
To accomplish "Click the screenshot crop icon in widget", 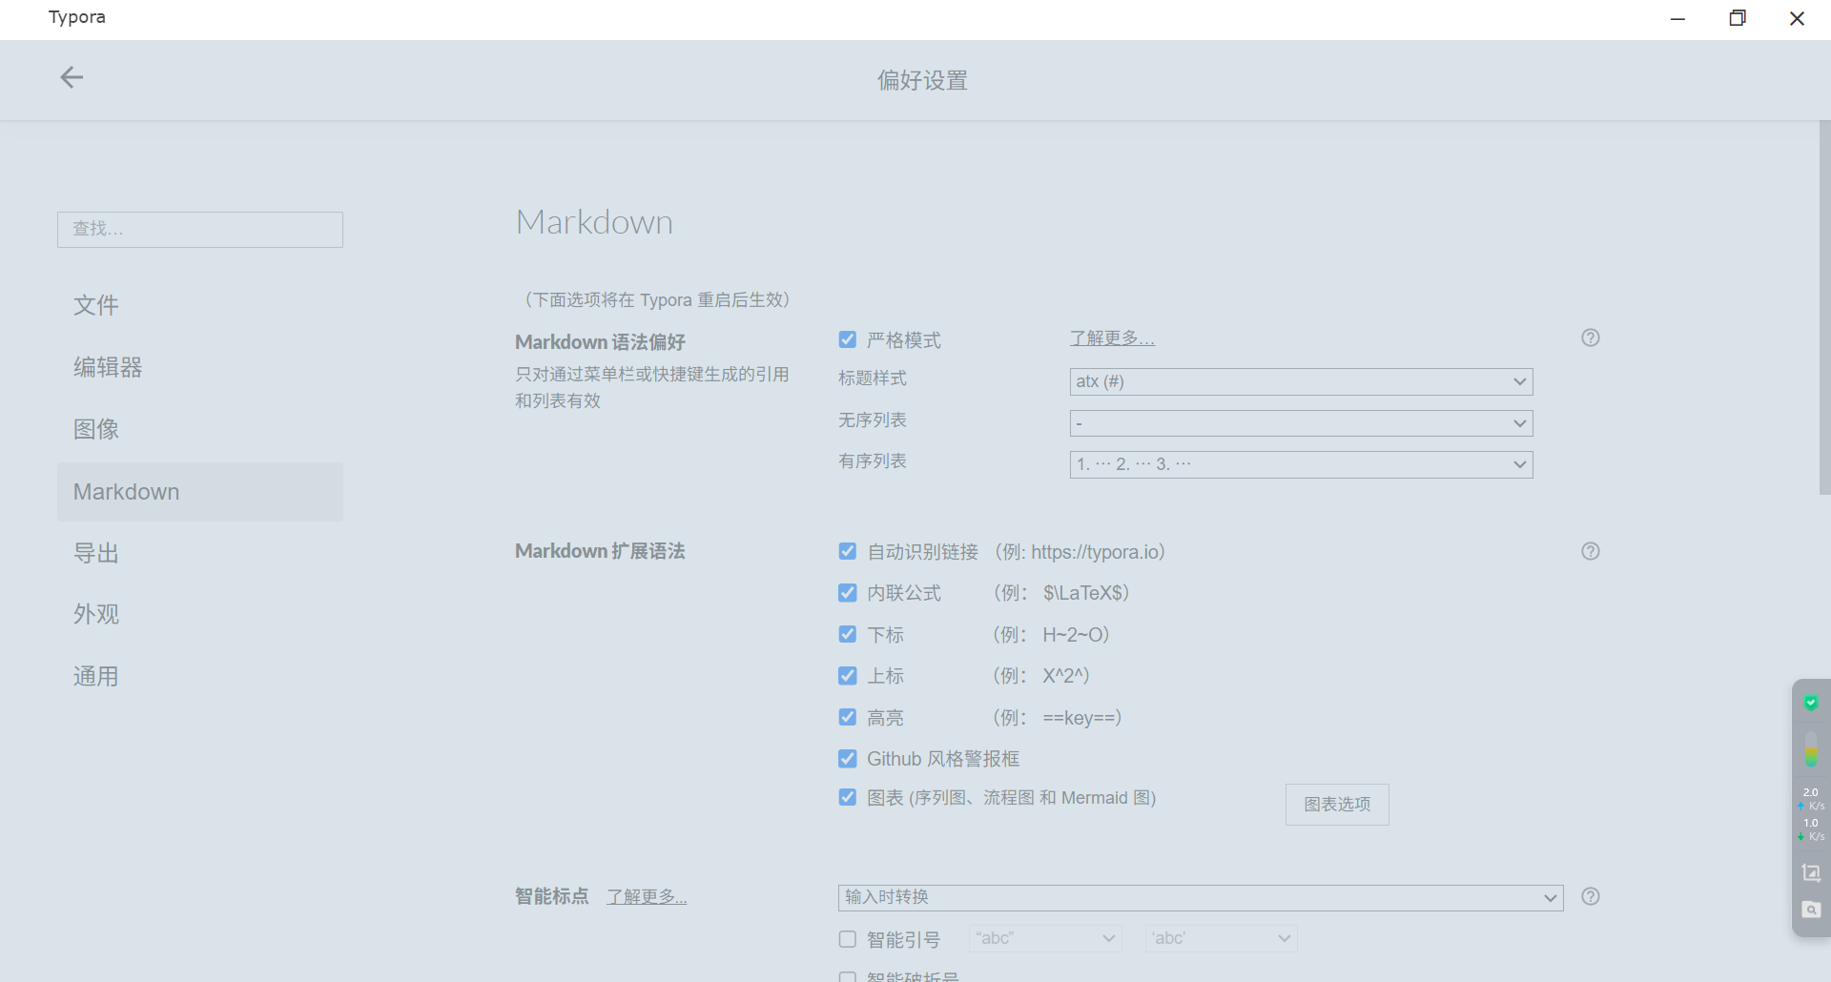I will 1811,872.
